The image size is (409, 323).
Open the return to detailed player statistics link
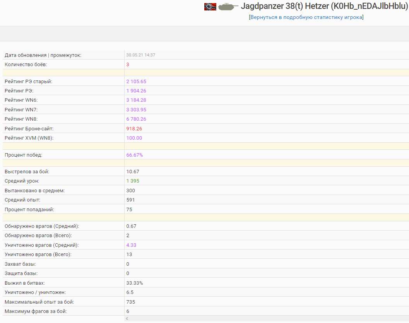tap(306, 17)
